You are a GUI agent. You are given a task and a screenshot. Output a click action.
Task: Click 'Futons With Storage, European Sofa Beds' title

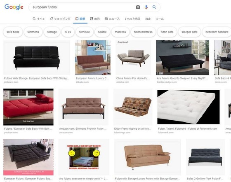36,78
